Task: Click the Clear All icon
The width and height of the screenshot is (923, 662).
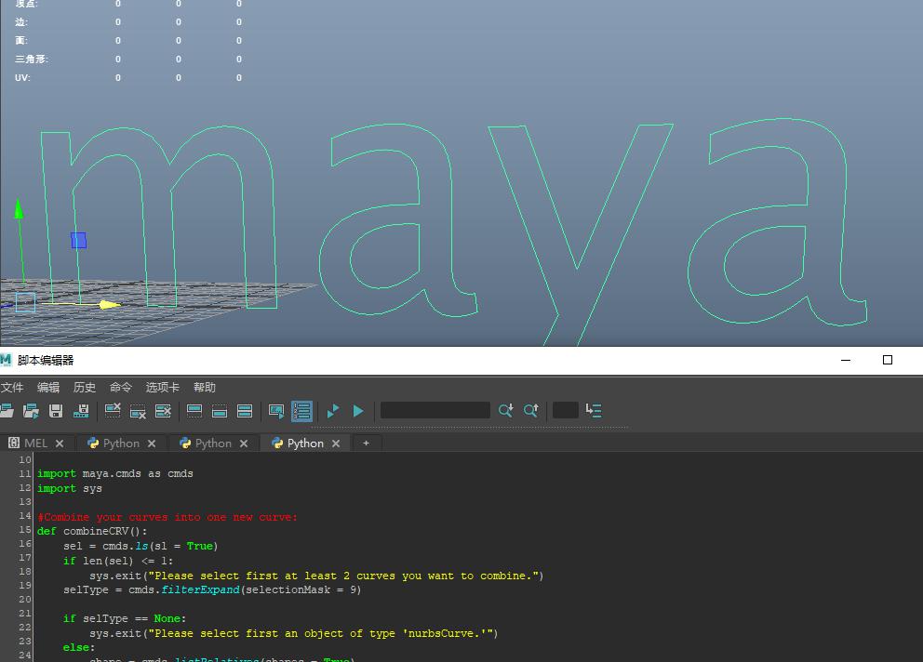Action: (x=164, y=410)
